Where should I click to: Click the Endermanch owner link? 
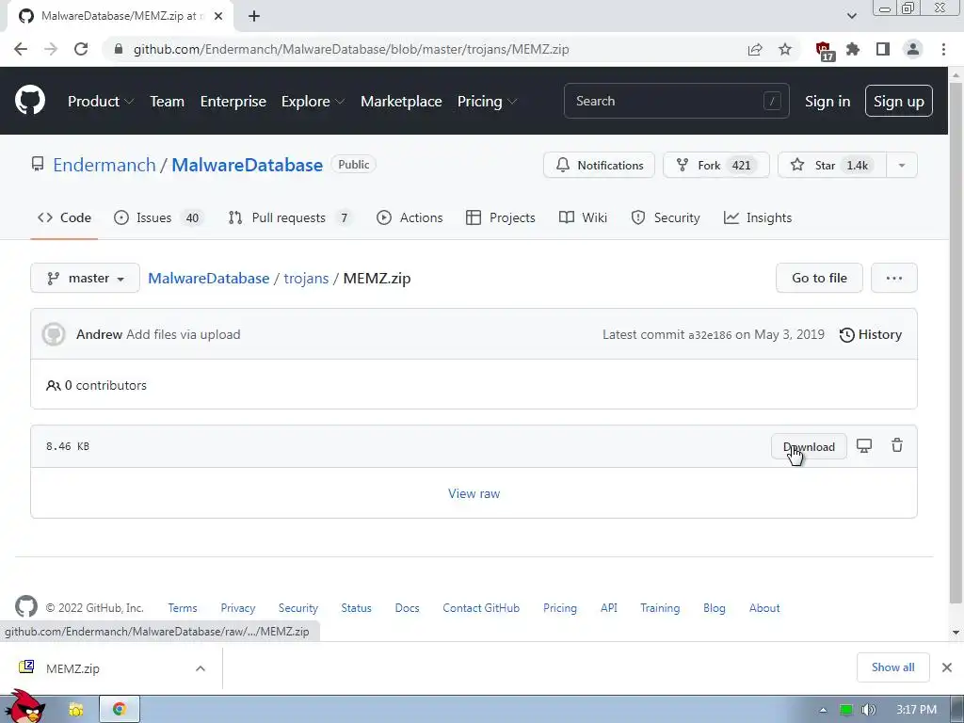[x=104, y=165]
